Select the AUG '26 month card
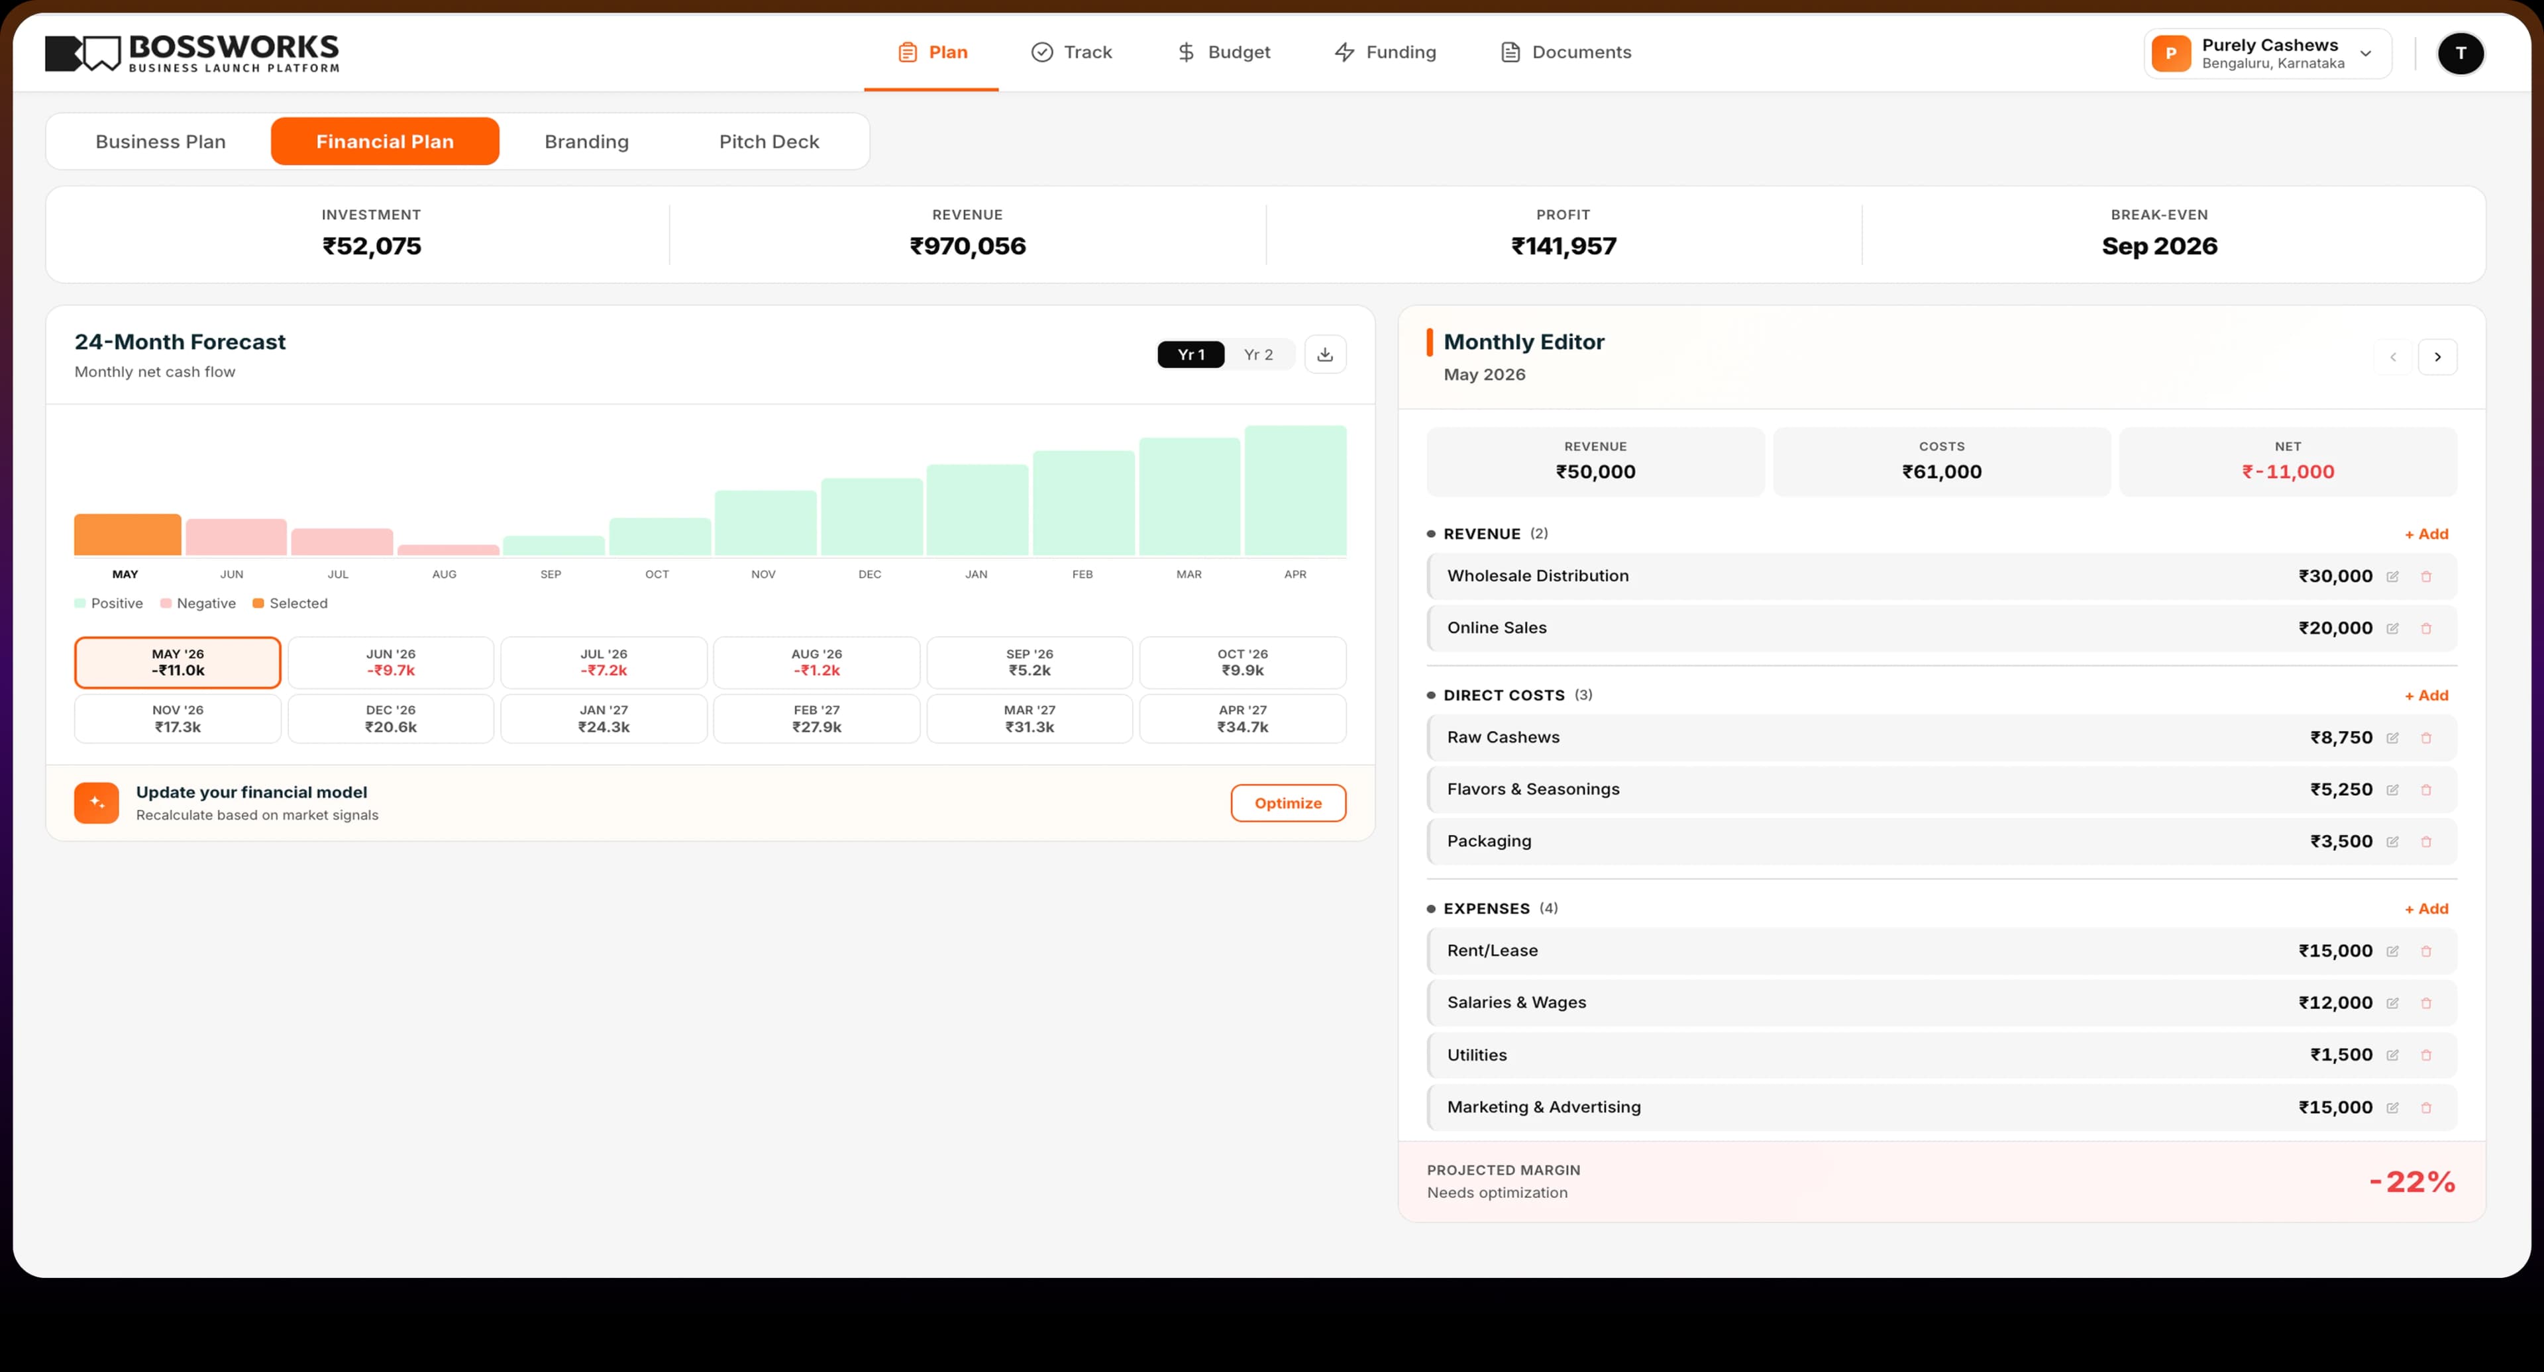2544x1372 pixels. tap(817, 662)
